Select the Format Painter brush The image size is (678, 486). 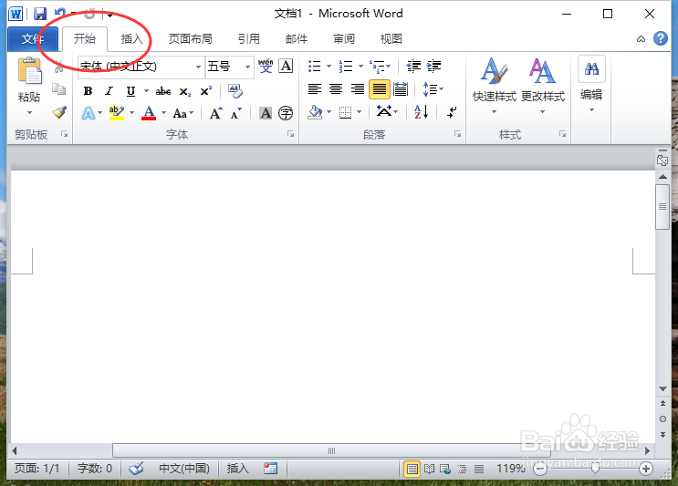click(59, 112)
